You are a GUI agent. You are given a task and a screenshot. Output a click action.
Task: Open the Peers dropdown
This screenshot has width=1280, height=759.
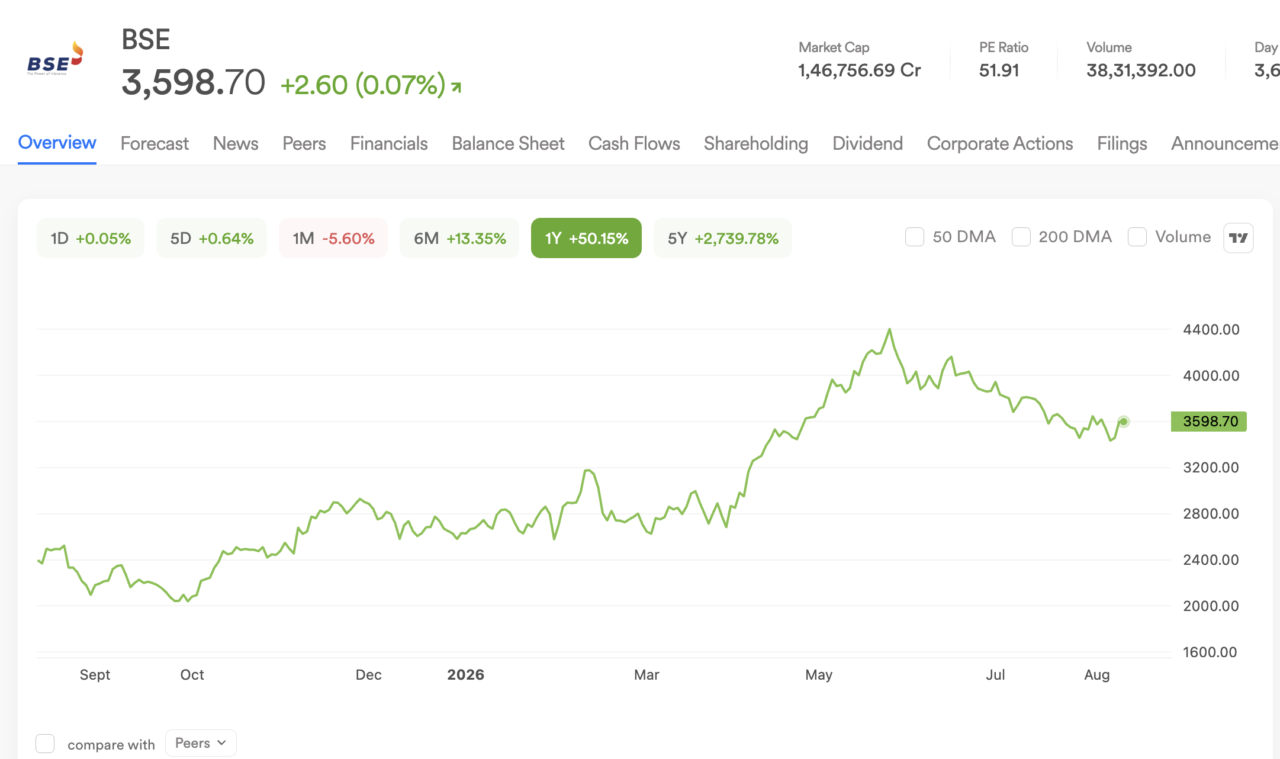coord(201,743)
